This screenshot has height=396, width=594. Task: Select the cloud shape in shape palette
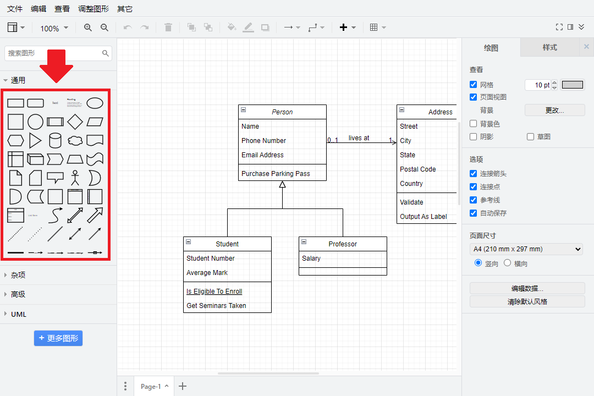75,141
